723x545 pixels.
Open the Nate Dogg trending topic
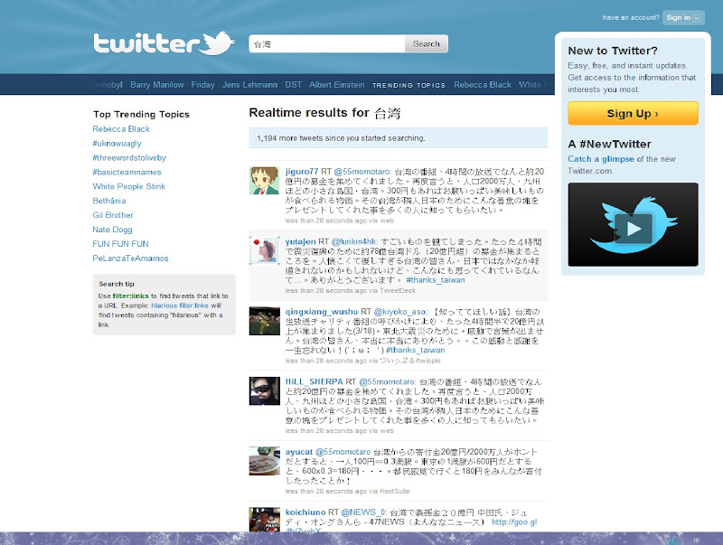coord(112,230)
